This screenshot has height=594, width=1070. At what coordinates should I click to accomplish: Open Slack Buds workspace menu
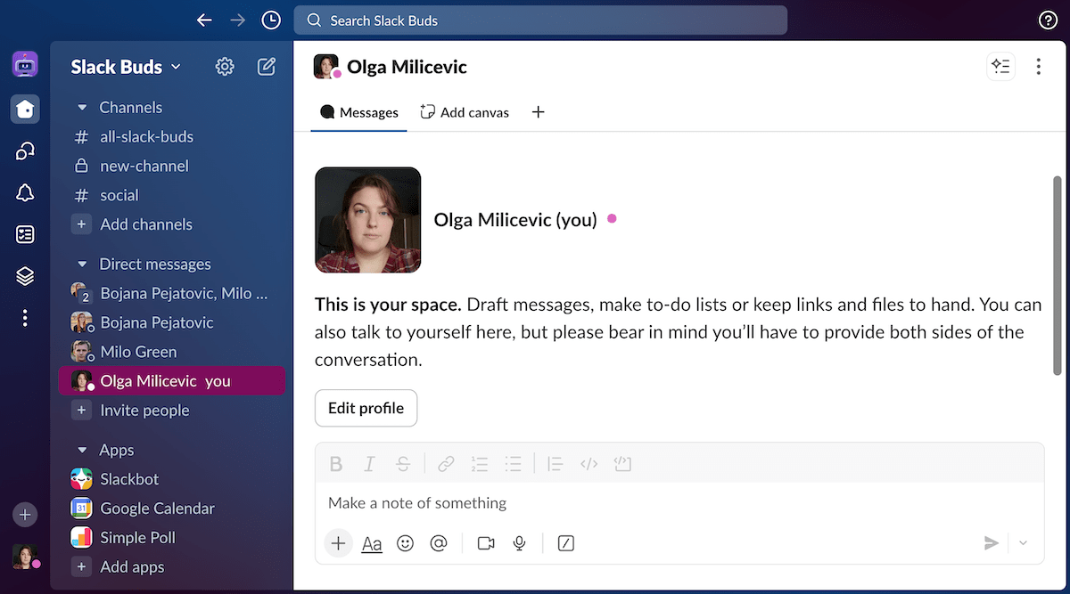(x=126, y=67)
